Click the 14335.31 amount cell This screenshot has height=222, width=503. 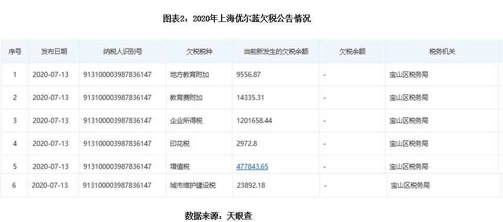(x=251, y=98)
